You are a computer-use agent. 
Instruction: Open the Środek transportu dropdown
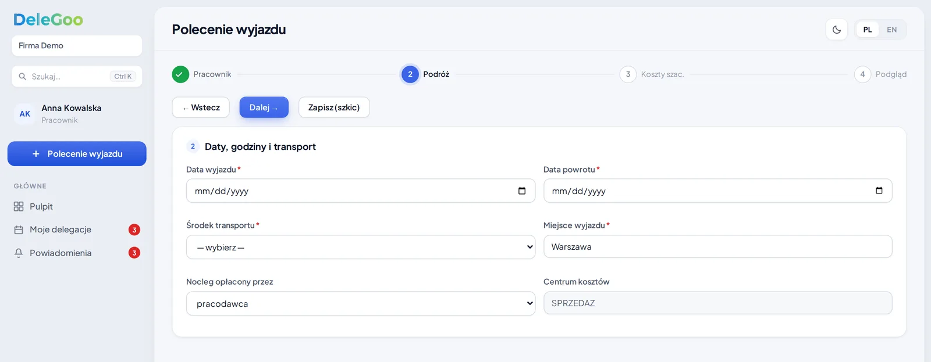[x=361, y=247]
